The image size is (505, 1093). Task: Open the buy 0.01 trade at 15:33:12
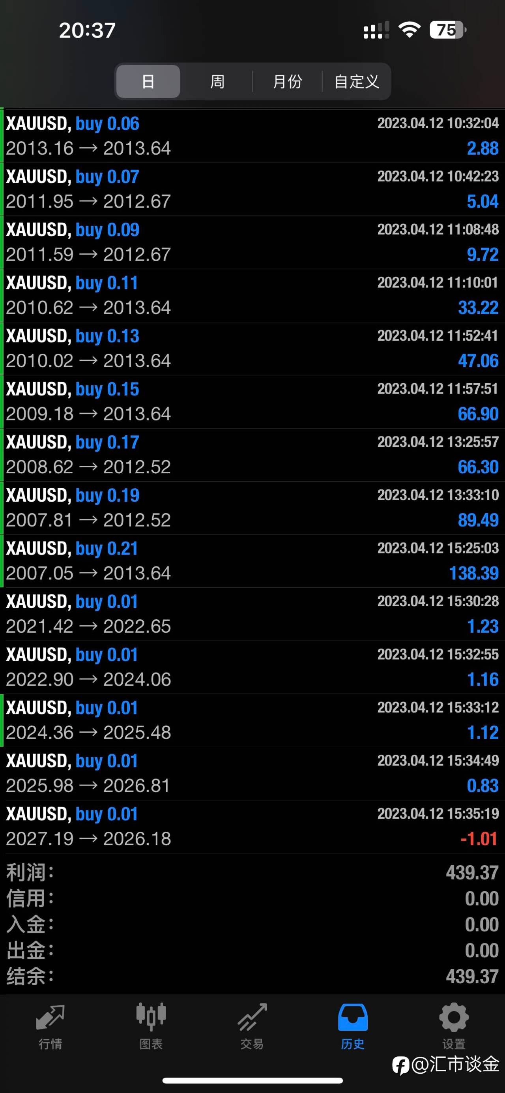click(x=252, y=720)
